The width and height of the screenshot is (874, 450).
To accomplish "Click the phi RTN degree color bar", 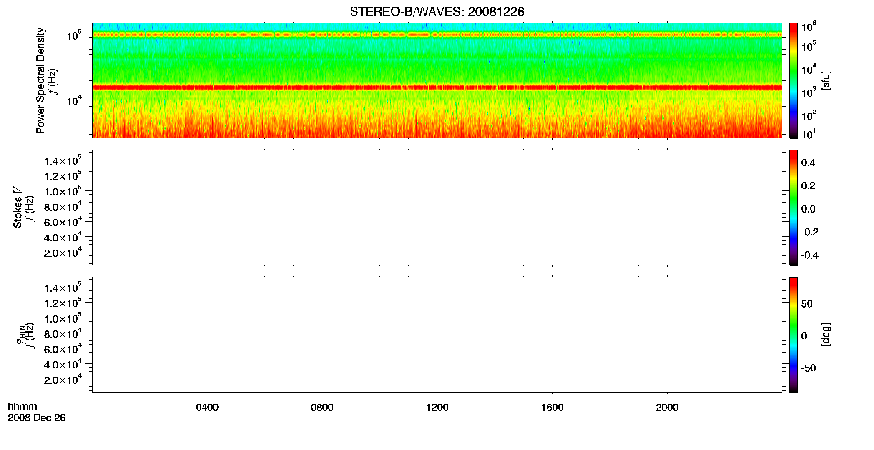I will tap(794, 335).
